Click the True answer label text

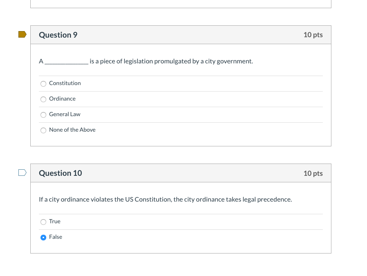click(x=54, y=221)
